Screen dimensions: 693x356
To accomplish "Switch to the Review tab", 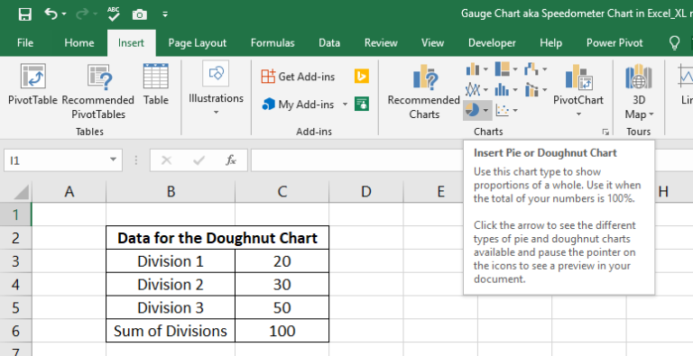I will [381, 43].
